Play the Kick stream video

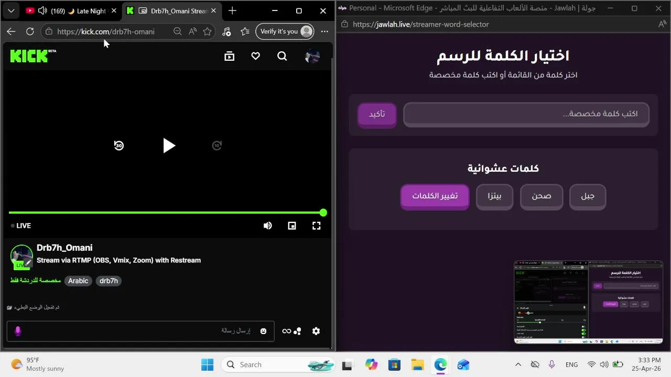168,146
